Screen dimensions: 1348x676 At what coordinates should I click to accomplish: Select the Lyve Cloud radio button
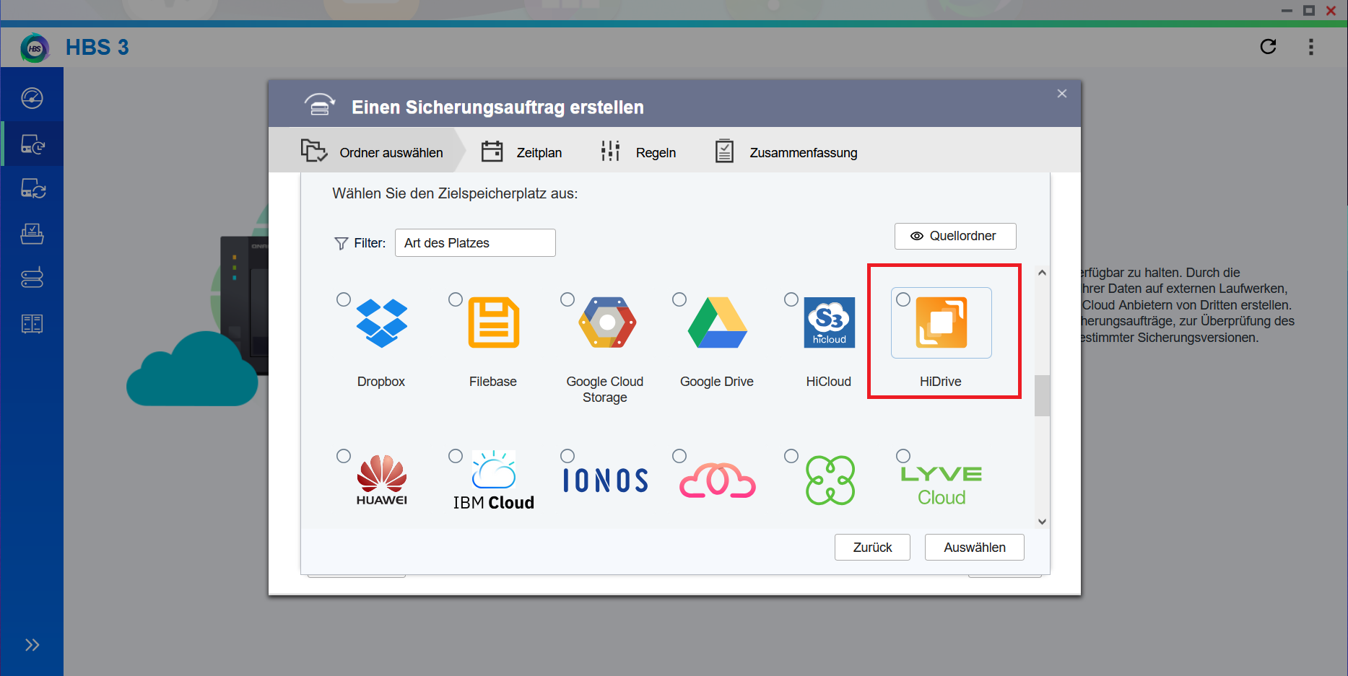(x=903, y=456)
